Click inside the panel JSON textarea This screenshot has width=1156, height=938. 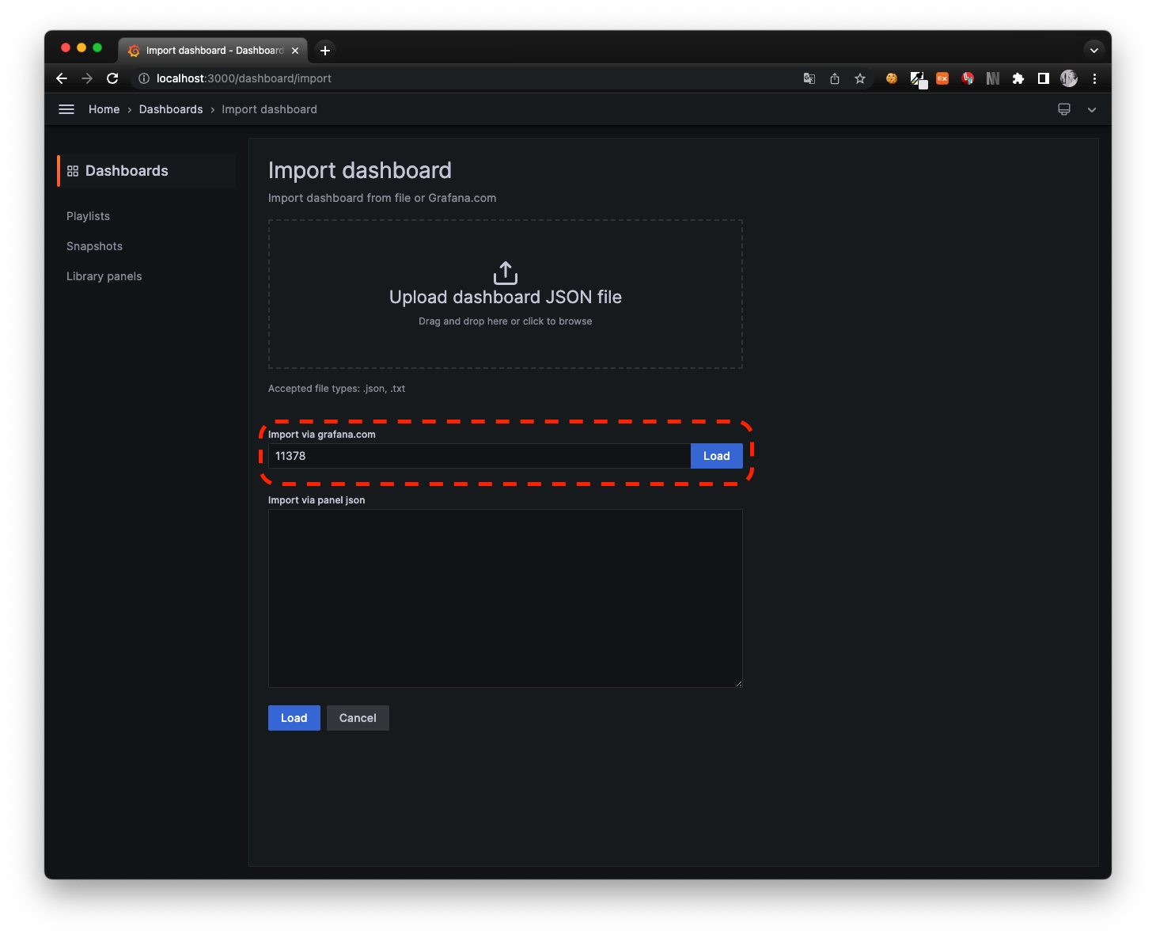coord(506,598)
